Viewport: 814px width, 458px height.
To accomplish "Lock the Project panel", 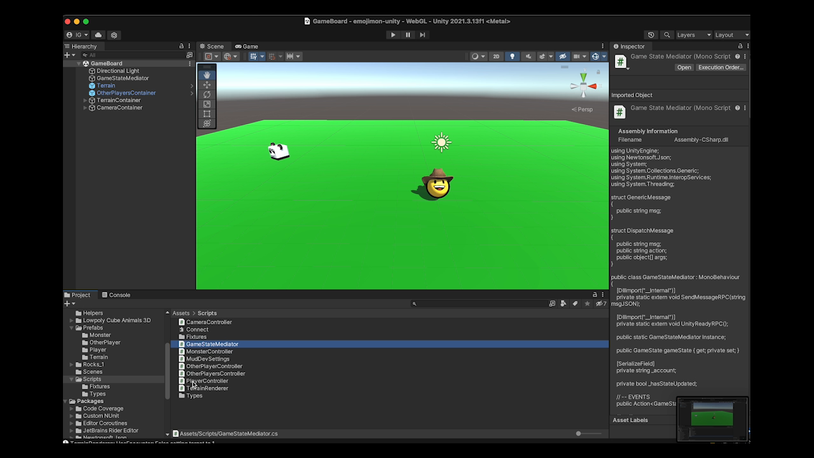I will pos(595,295).
